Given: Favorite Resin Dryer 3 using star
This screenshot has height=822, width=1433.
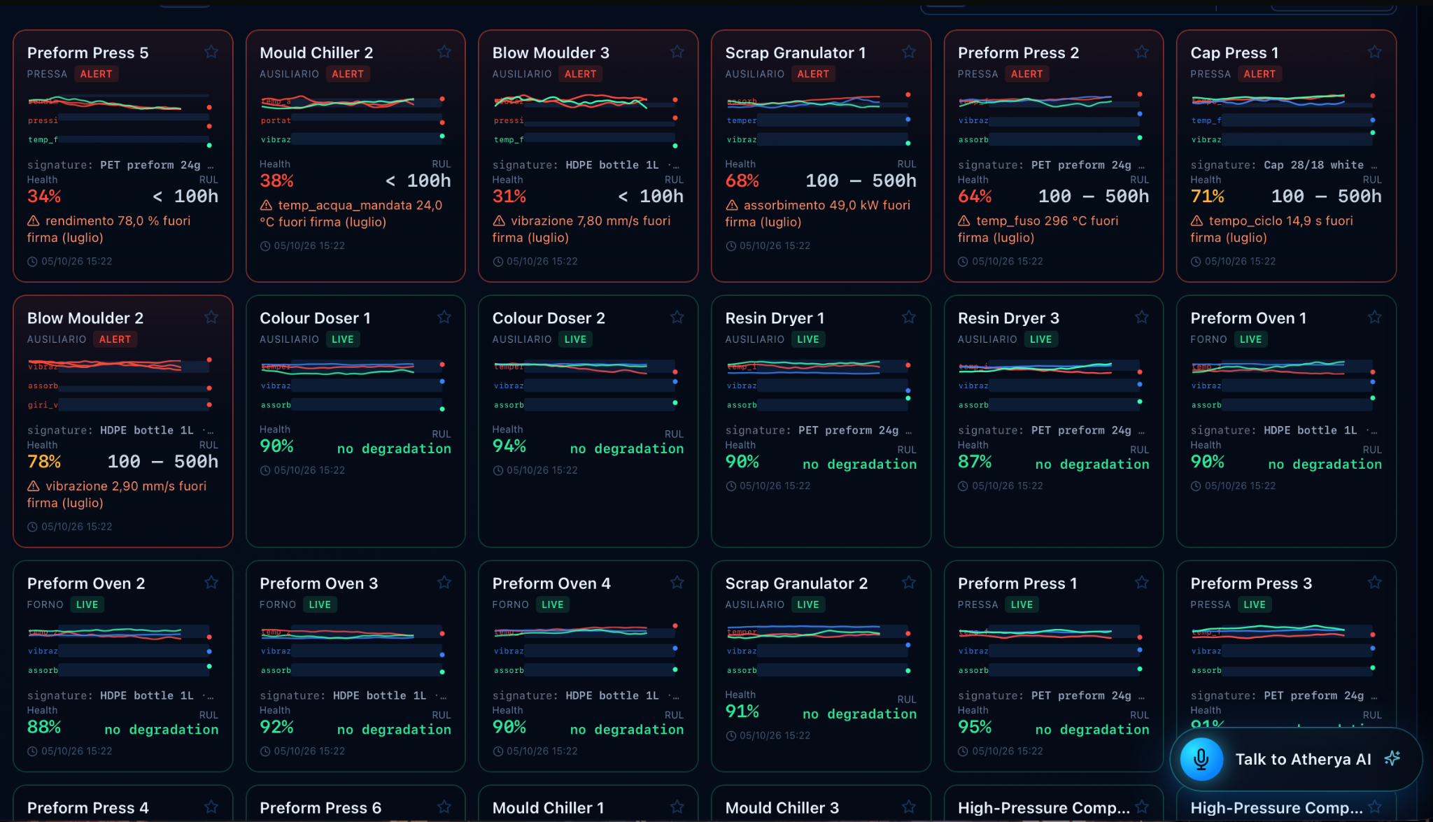Looking at the screenshot, I should (1142, 317).
